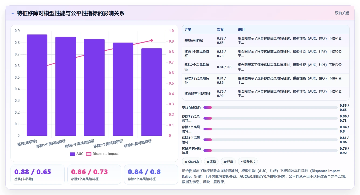The height and width of the screenshot is (195, 360).
Task: Toggle the AUC legend entry
Action: point(77,154)
